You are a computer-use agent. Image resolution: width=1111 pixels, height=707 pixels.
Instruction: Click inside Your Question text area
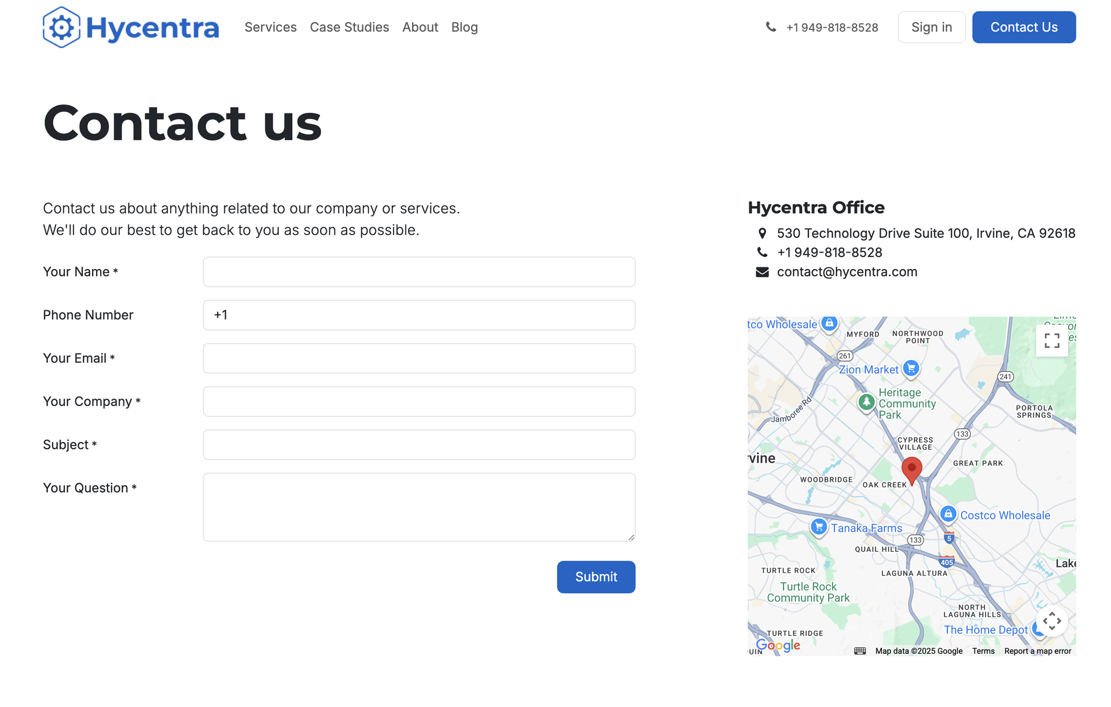[x=419, y=507]
